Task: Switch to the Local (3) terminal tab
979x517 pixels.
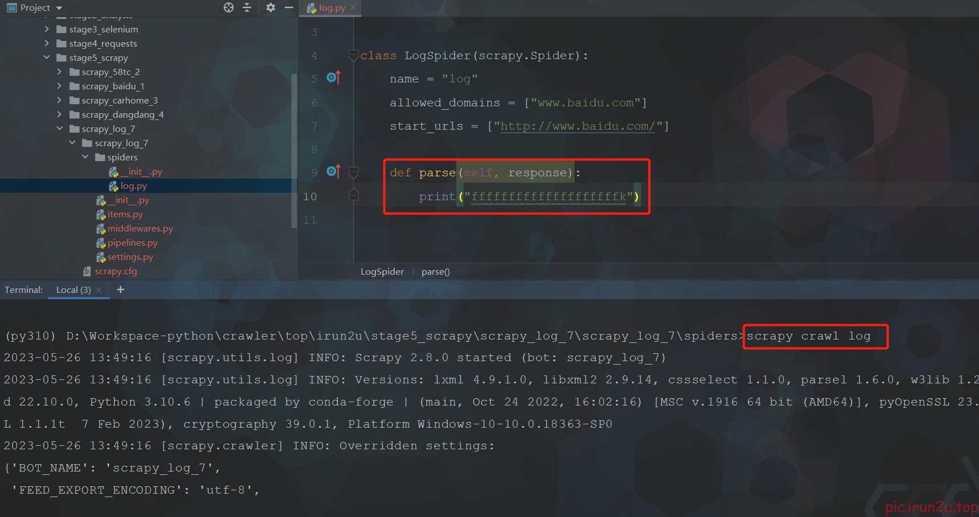Action: tap(73, 290)
